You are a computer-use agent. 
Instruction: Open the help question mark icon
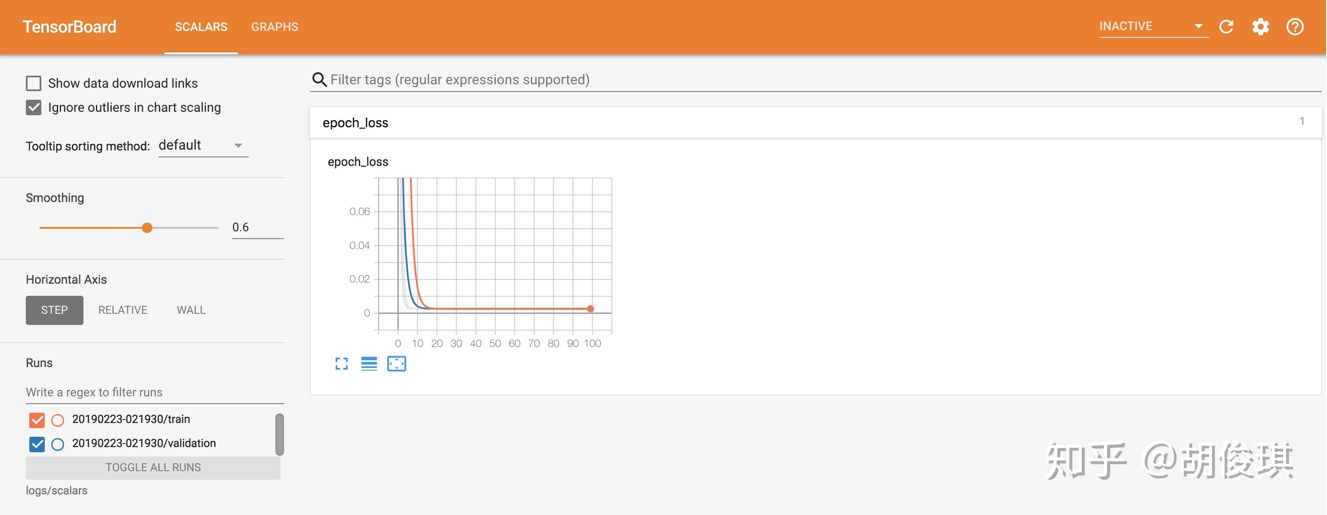pyautogui.click(x=1295, y=27)
